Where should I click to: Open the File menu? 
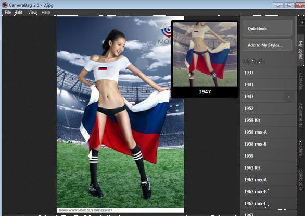tap(8, 13)
